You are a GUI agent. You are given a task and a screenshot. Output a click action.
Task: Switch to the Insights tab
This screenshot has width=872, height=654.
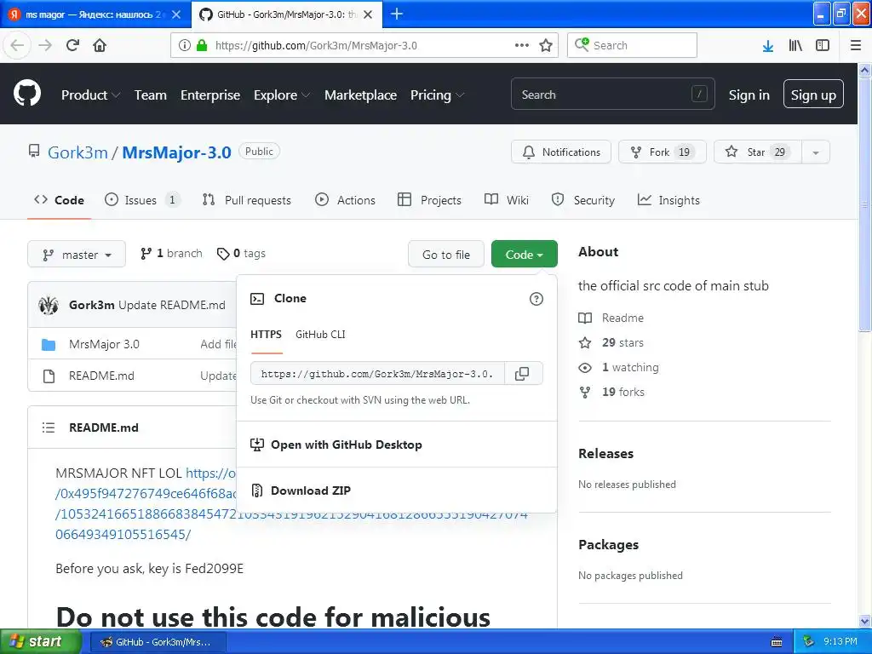pos(669,200)
